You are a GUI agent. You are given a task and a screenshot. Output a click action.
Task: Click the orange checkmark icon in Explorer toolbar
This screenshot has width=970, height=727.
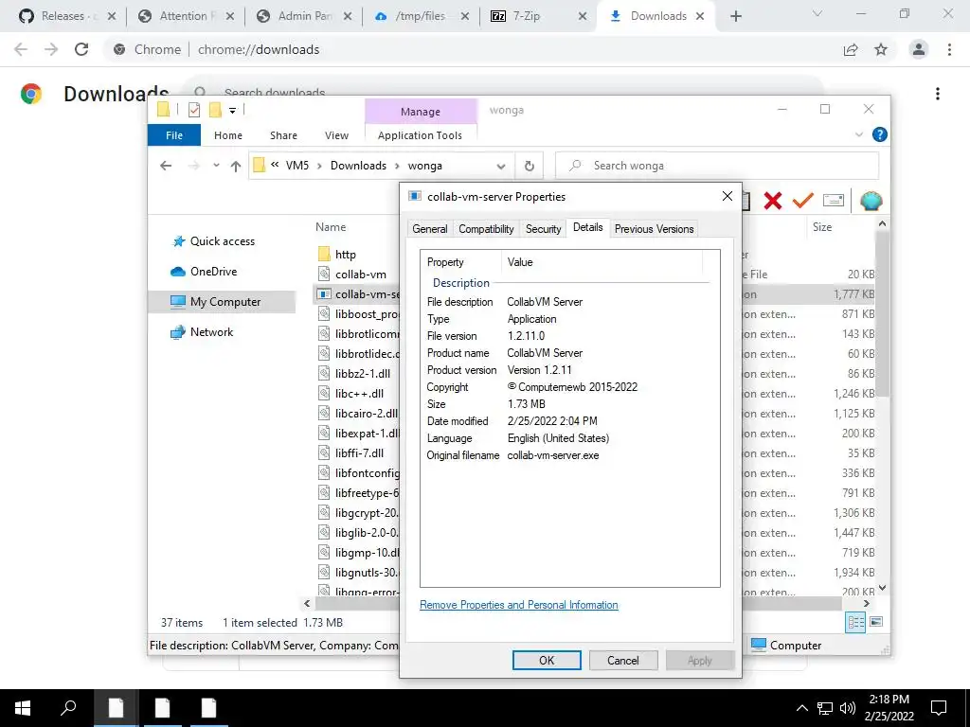(802, 201)
